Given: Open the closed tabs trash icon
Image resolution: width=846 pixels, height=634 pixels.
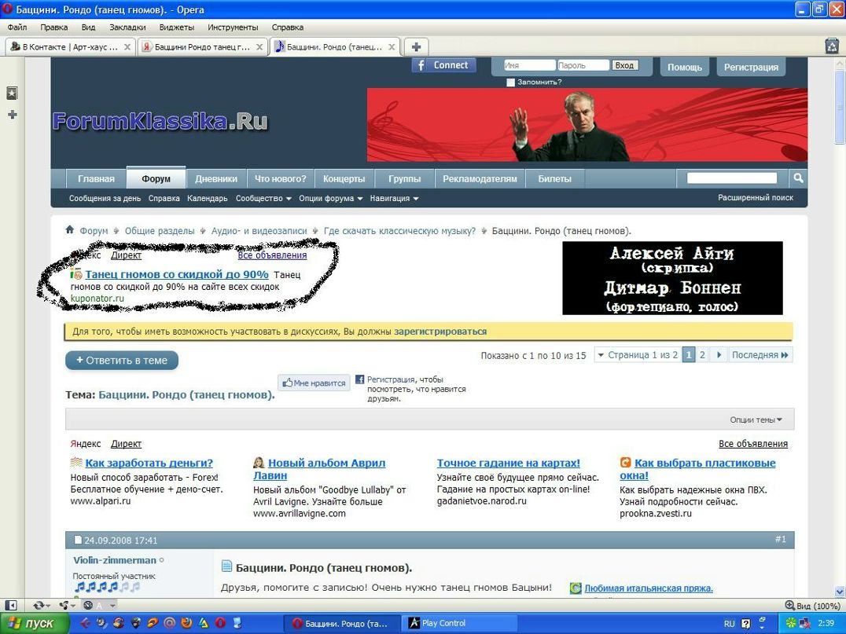Looking at the screenshot, I should click(832, 46).
